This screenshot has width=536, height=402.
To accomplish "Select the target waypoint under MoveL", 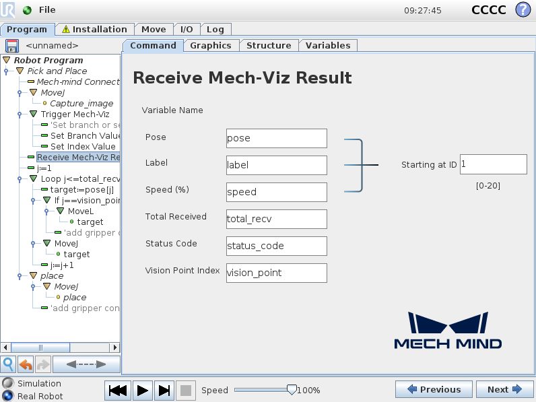I will point(90,222).
